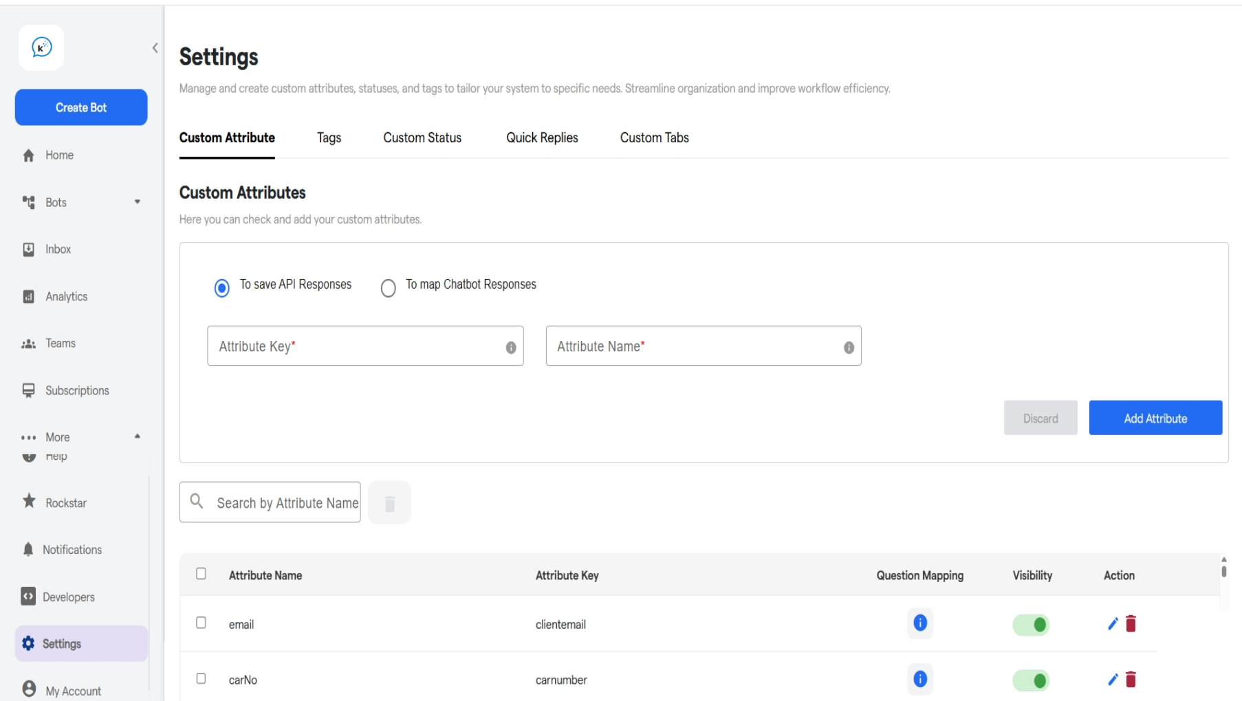Open the Custom Tabs tab
Image resolution: width=1242 pixels, height=701 pixels.
tap(654, 137)
